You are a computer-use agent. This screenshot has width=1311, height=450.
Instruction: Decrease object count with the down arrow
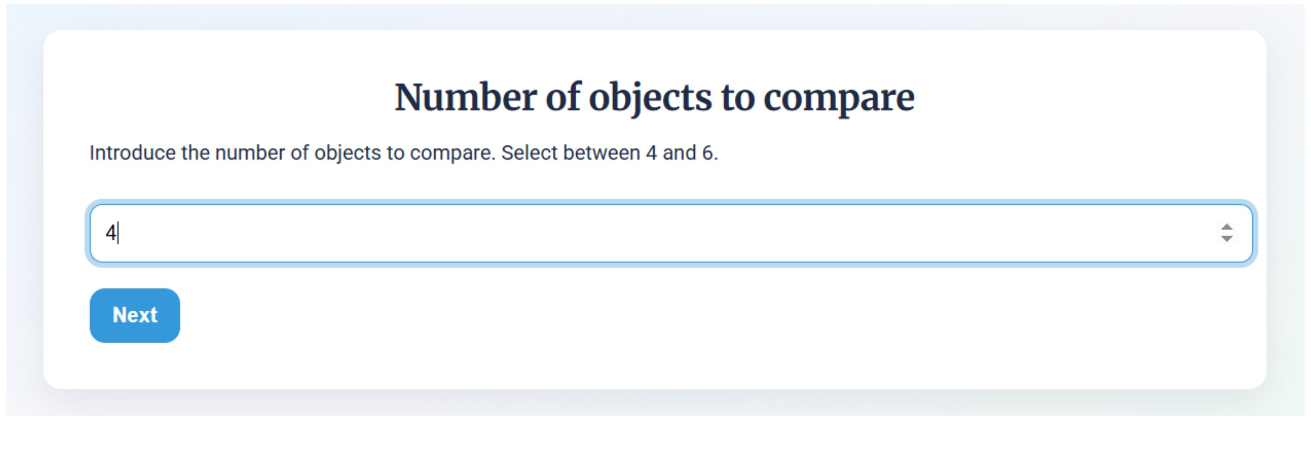click(x=1226, y=239)
